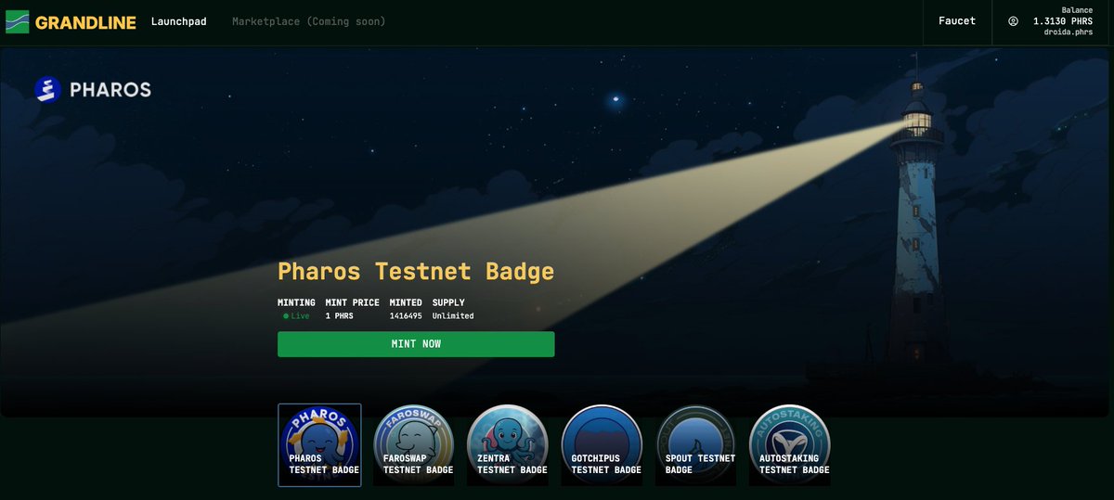Click the Live minting status

click(296, 316)
